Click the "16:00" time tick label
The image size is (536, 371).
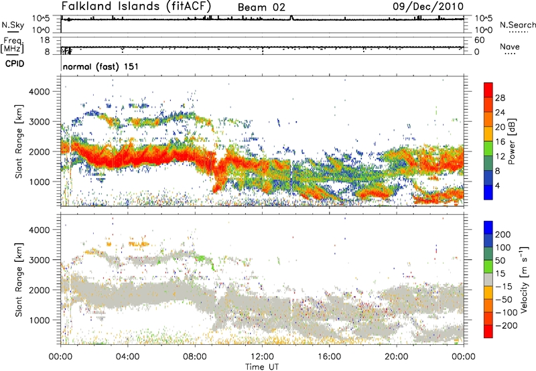[x=329, y=357]
